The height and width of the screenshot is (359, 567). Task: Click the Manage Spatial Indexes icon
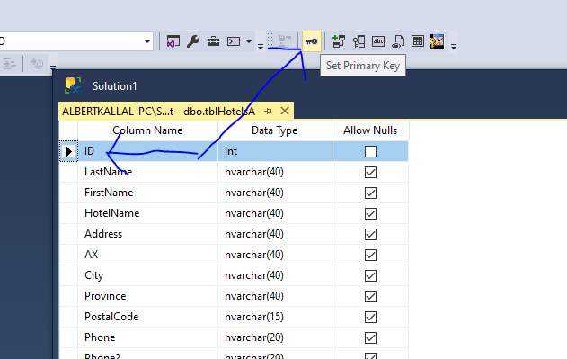pyautogui.click(x=437, y=41)
